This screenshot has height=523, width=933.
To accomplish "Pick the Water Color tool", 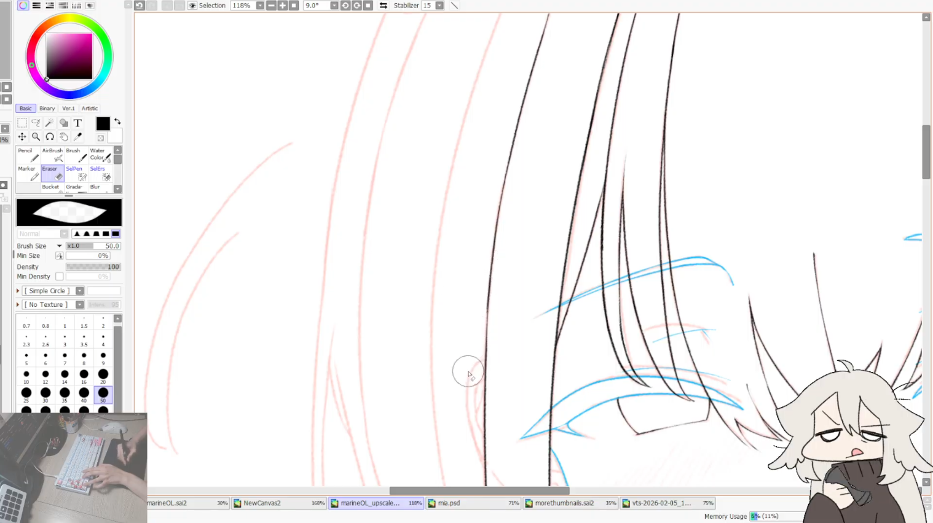I will pos(100,155).
